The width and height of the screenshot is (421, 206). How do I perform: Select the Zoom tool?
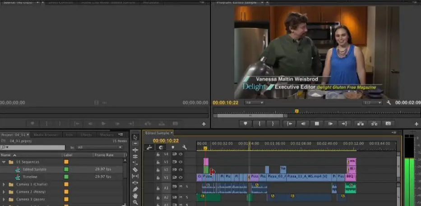[135, 202]
